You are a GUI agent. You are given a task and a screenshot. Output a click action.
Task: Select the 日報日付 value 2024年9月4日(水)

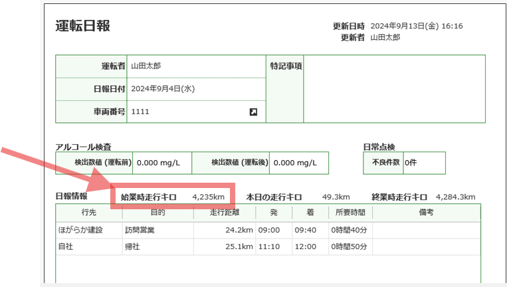click(163, 89)
